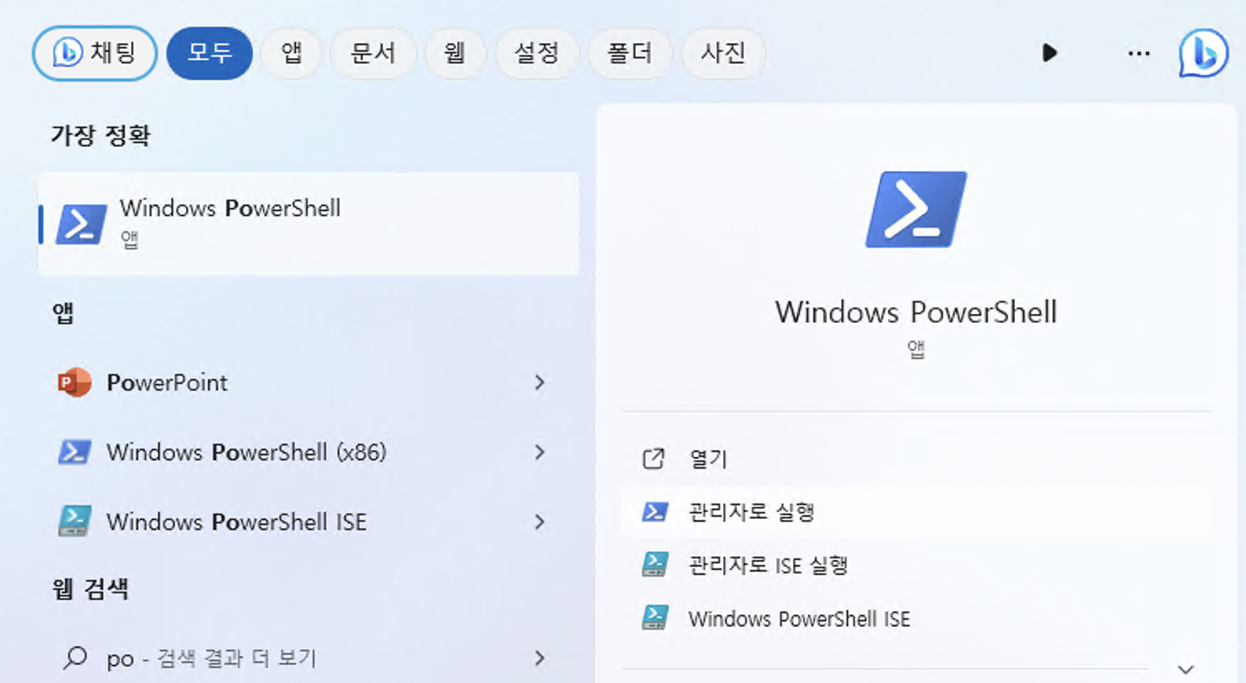
Task: Click the ISE icon beside Windows PowerShell ISE action
Action: [x=655, y=618]
